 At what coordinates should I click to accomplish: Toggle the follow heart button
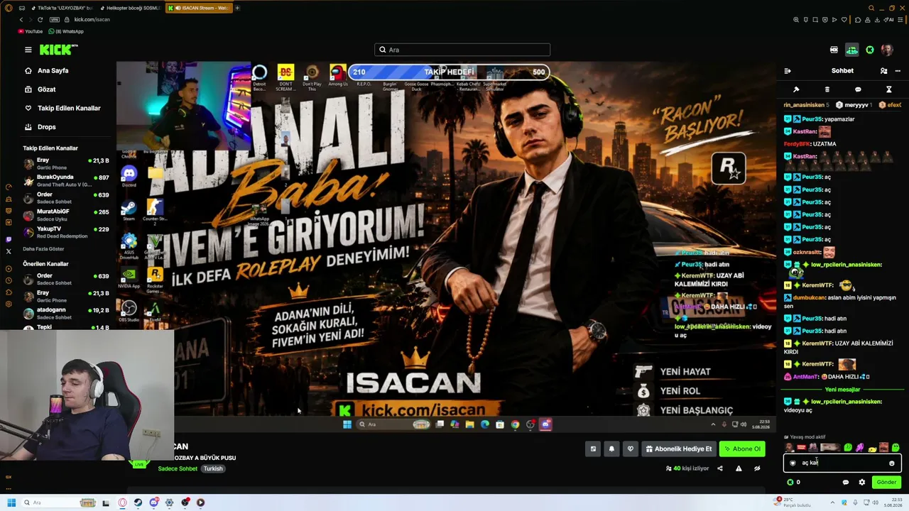(630, 449)
